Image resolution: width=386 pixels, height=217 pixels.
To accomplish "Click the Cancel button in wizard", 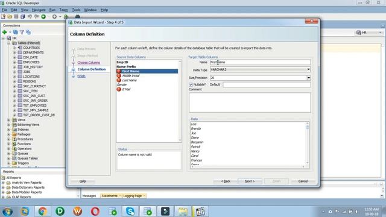I will [303, 181].
